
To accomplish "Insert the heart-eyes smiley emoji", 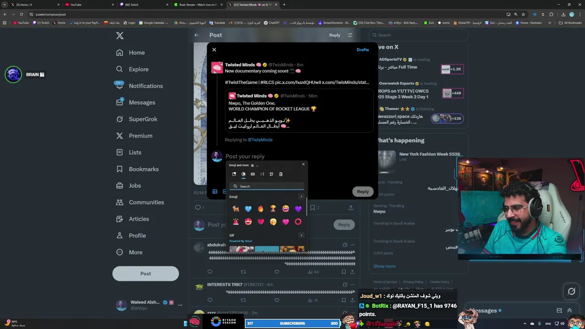I will pyautogui.click(x=248, y=222).
